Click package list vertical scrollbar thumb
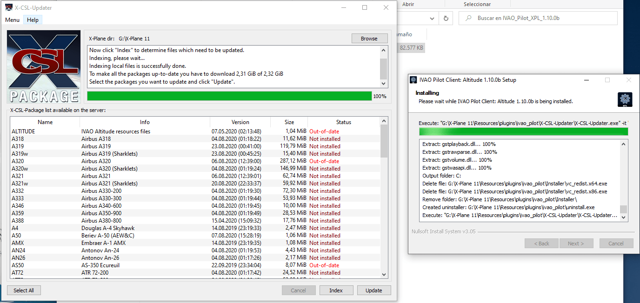 384,141
